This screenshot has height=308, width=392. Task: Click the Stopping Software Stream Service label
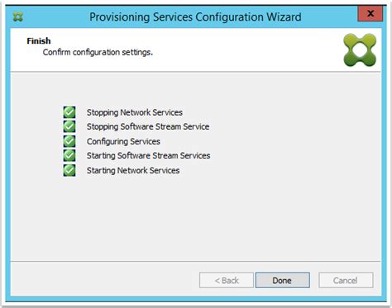point(148,127)
